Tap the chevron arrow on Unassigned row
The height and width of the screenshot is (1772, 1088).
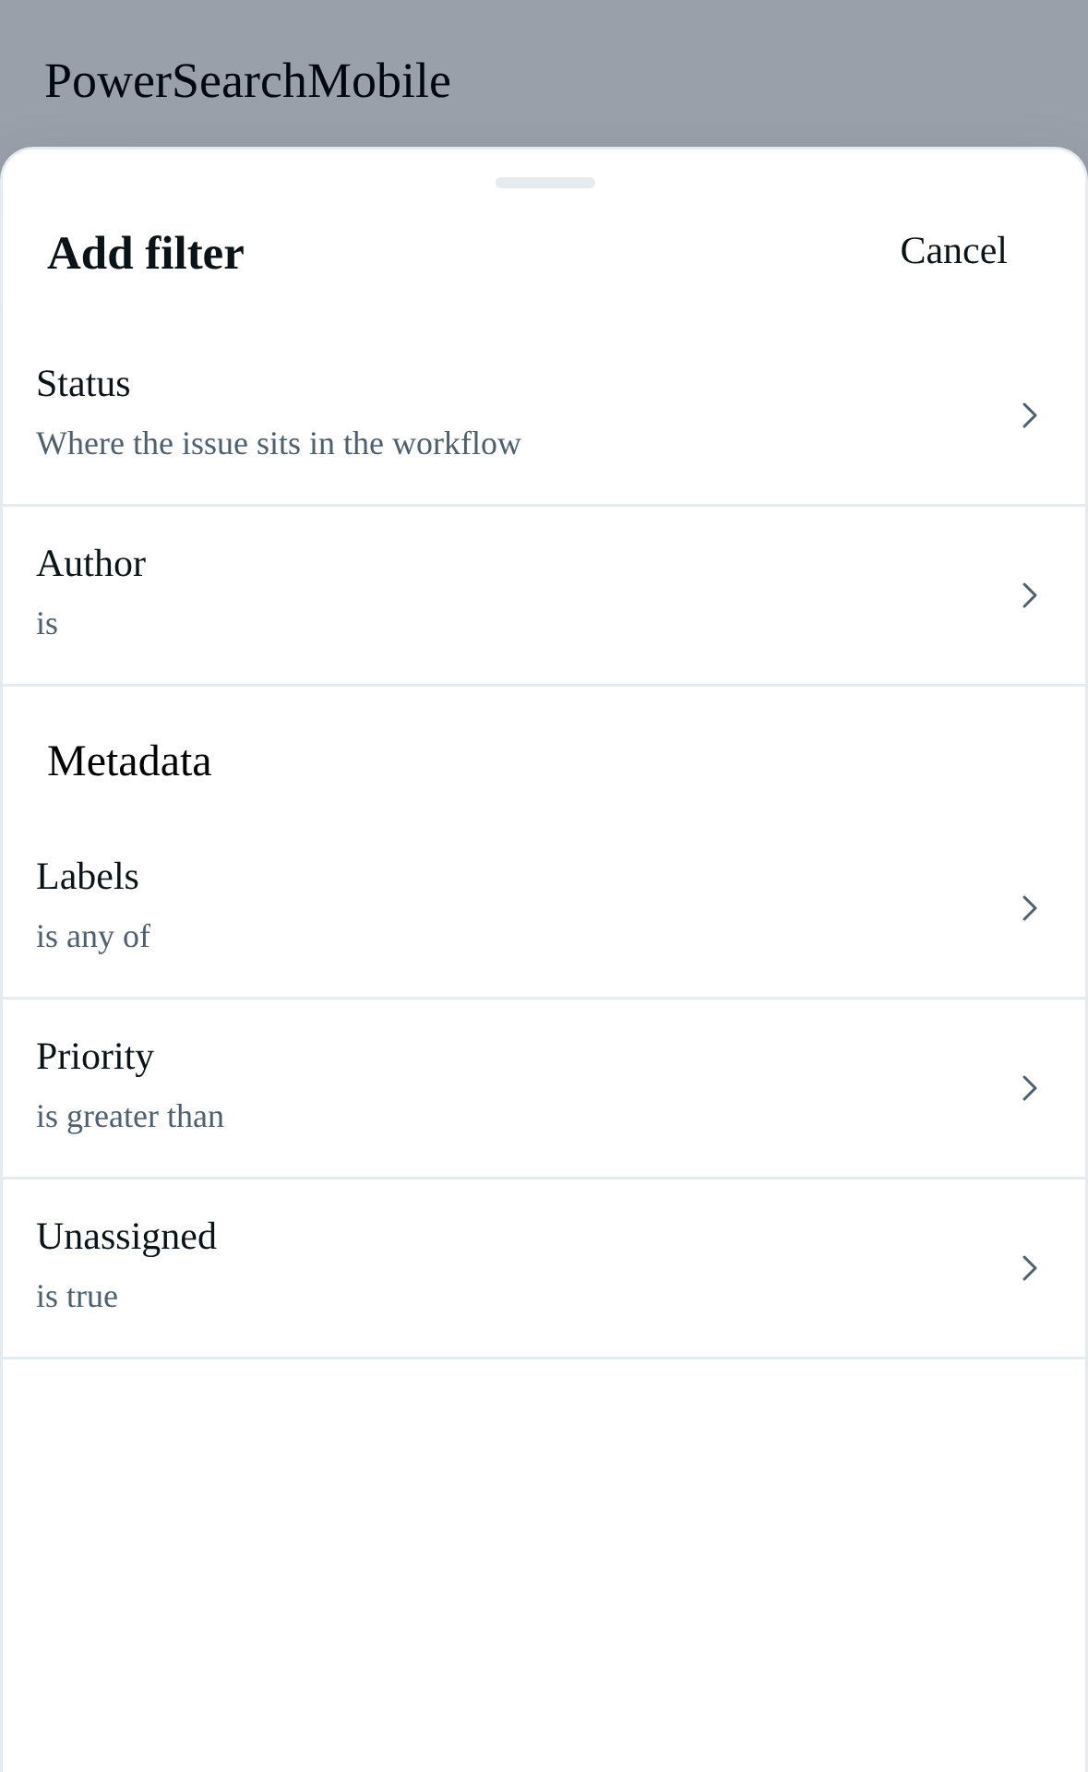(1030, 1268)
